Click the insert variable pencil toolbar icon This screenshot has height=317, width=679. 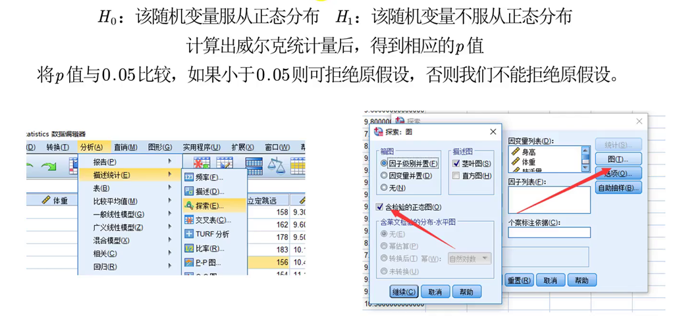click(225, 162)
